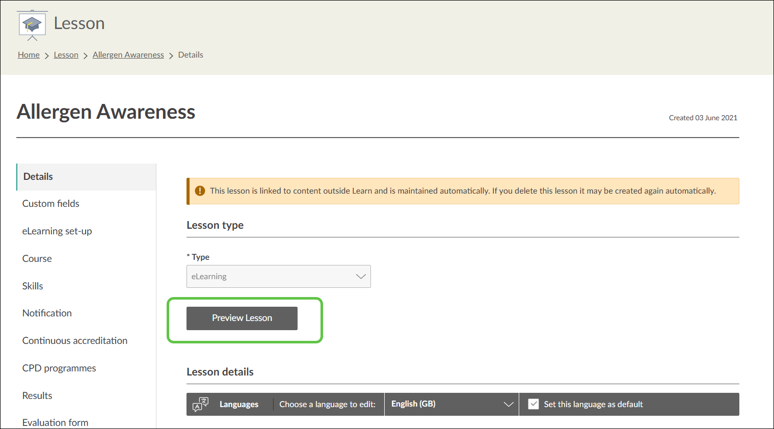Click the Lesson graduation cap icon
The height and width of the screenshot is (429, 774).
coord(32,24)
